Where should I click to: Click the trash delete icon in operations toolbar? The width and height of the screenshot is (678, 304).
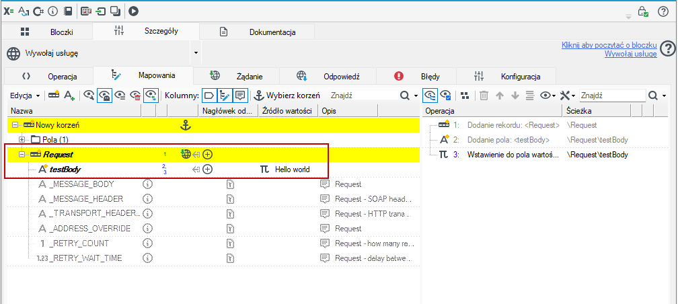point(484,96)
